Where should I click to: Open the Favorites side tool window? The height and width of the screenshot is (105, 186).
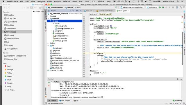pos(46,92)
